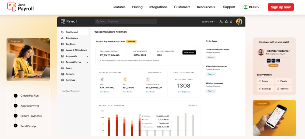Click View Details under ESI
This screenshot has height=139, width=305.
(127, 92)
